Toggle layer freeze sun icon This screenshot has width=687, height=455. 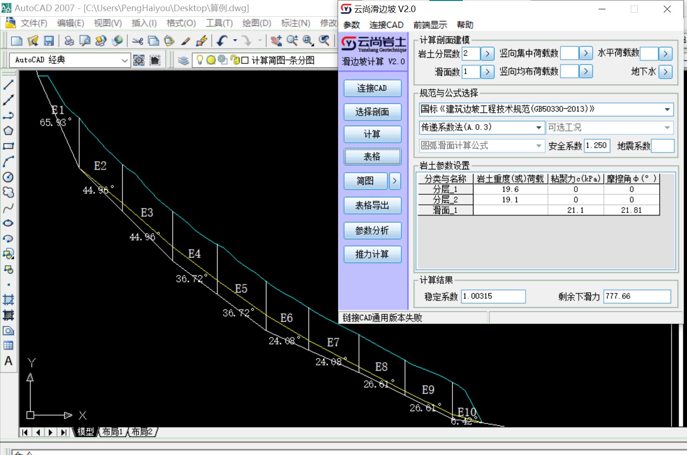tap(211, 60)
